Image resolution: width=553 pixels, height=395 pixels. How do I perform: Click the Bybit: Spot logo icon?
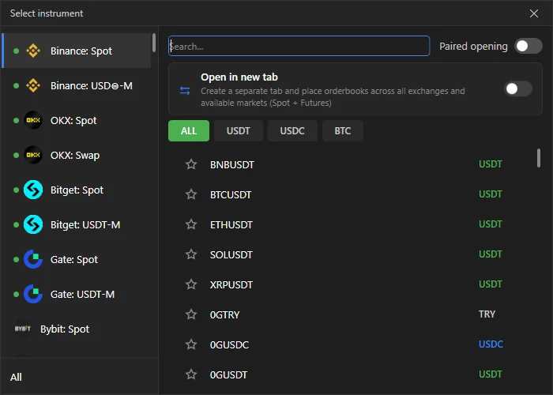pyautogui.click(x=23, y=329)
